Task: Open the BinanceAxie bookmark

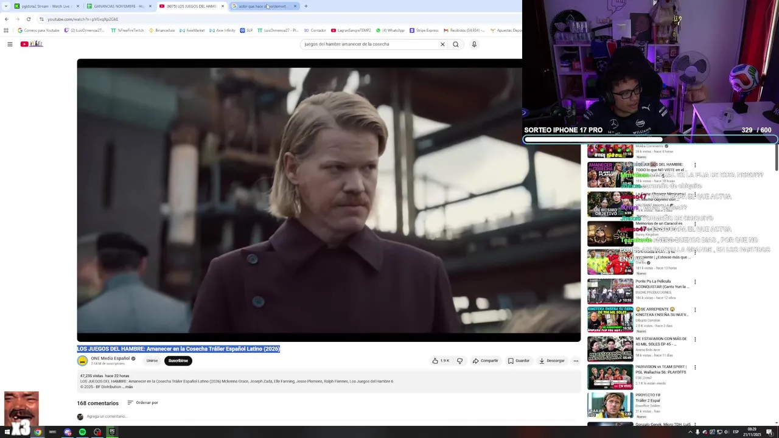Action: click(162, 30)
